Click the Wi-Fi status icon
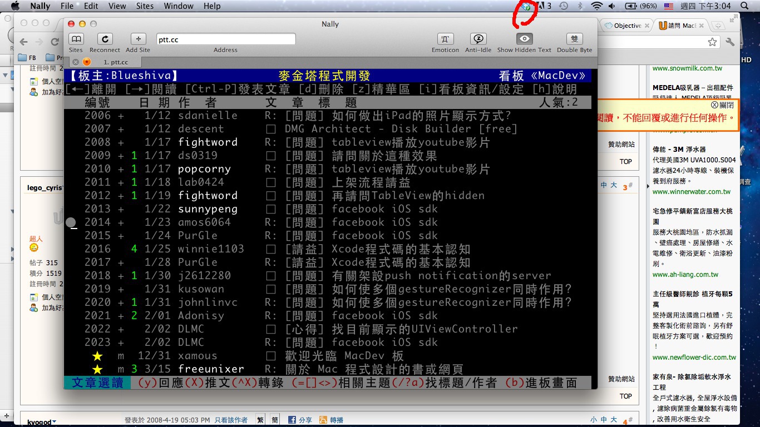This screenshot has height=427, width=760. (x=597, y=6)
